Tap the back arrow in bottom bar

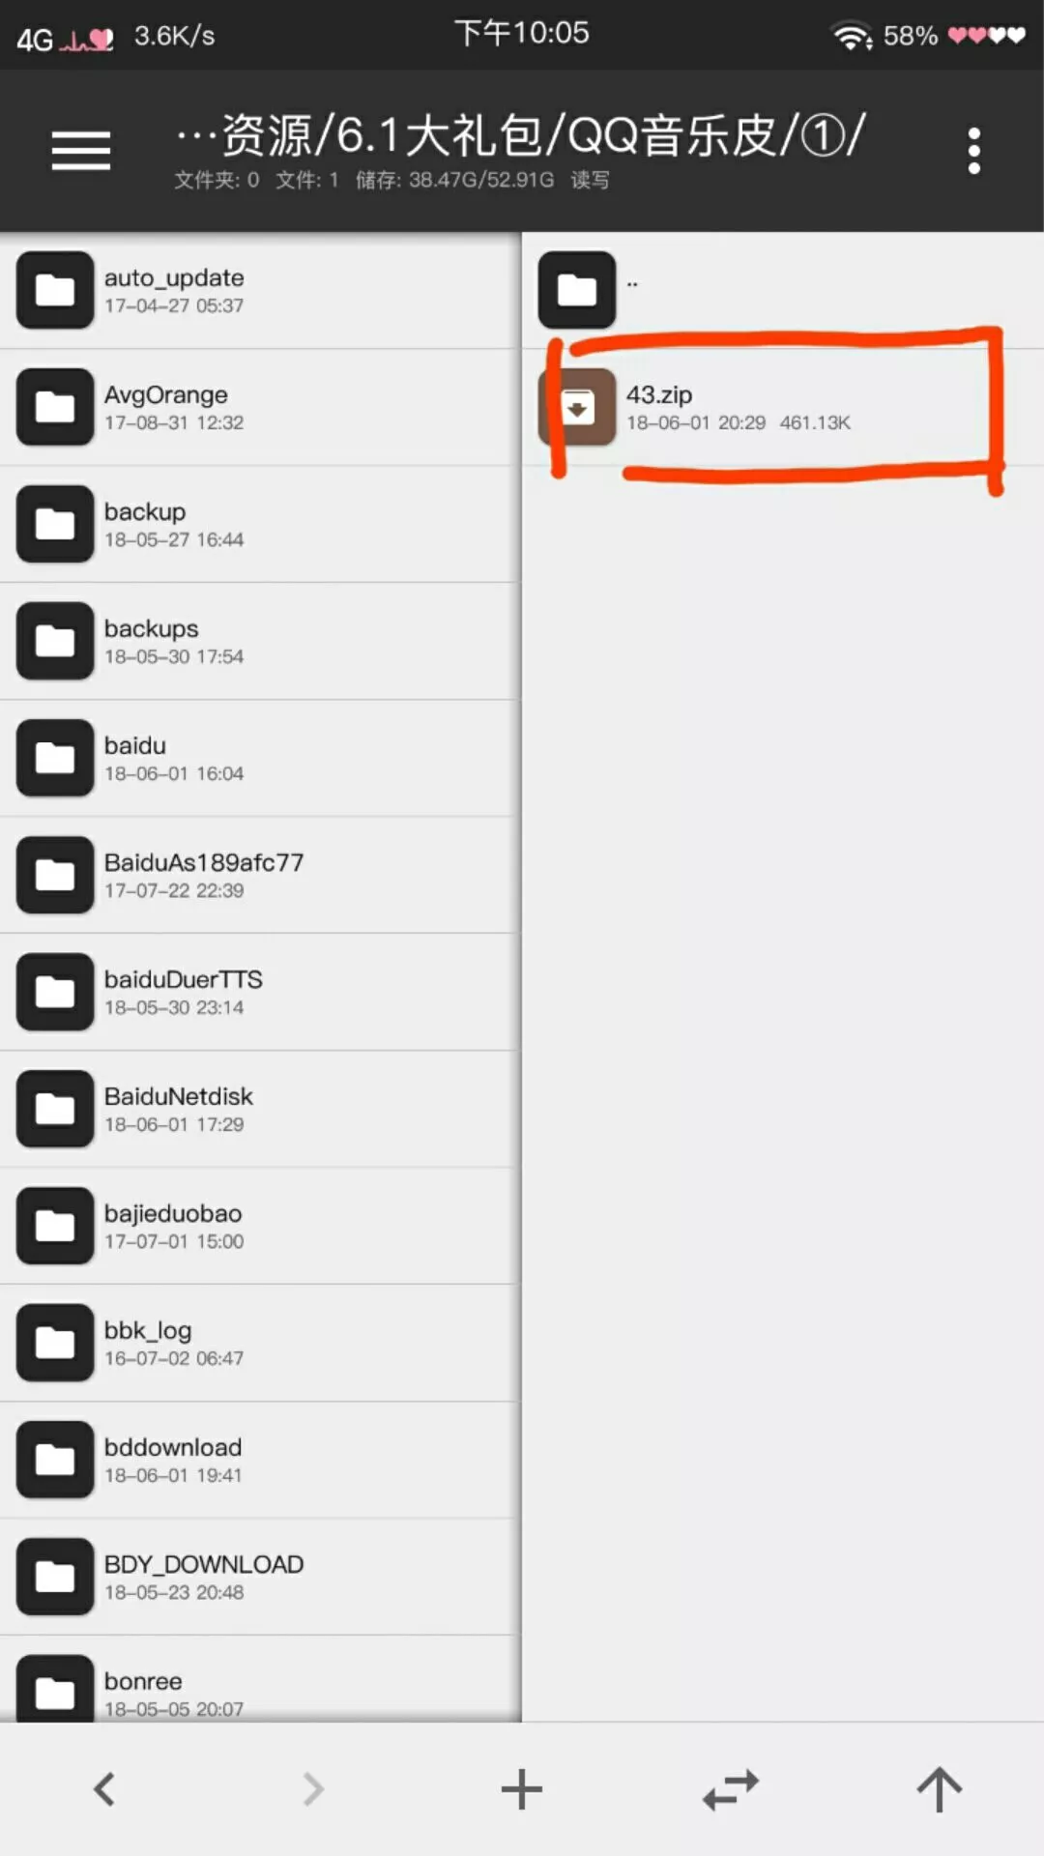(x=104, y=1789)
